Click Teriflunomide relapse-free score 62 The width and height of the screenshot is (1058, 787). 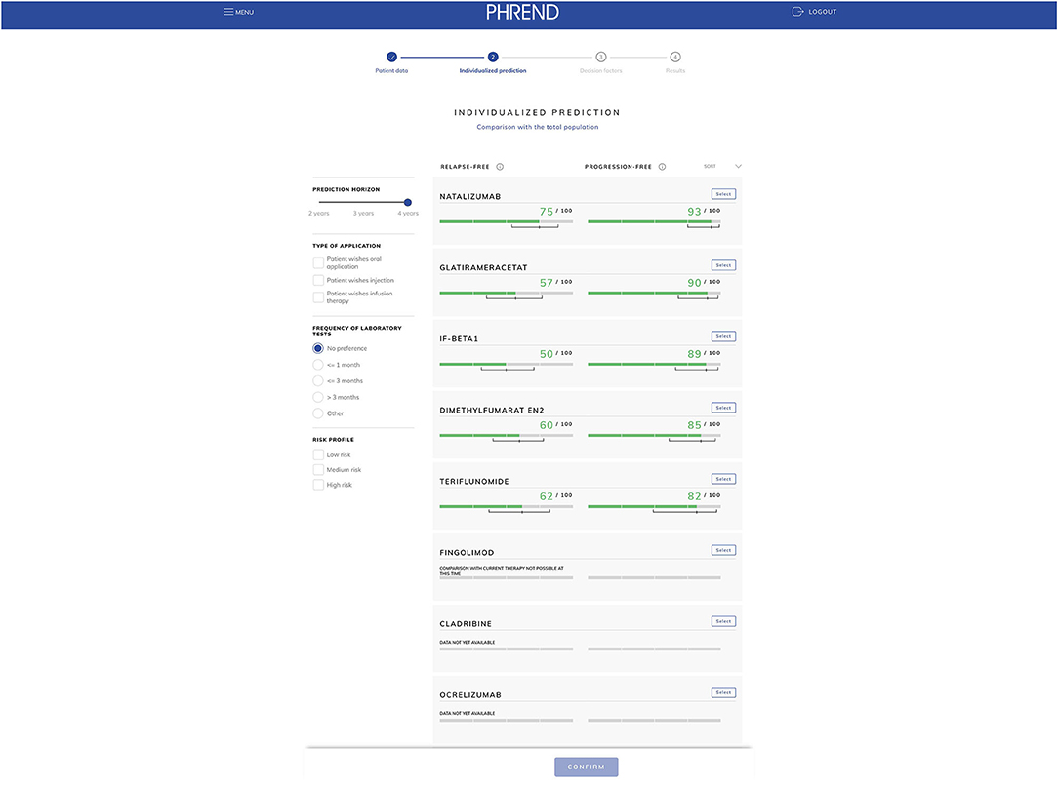tap(547, 496)
